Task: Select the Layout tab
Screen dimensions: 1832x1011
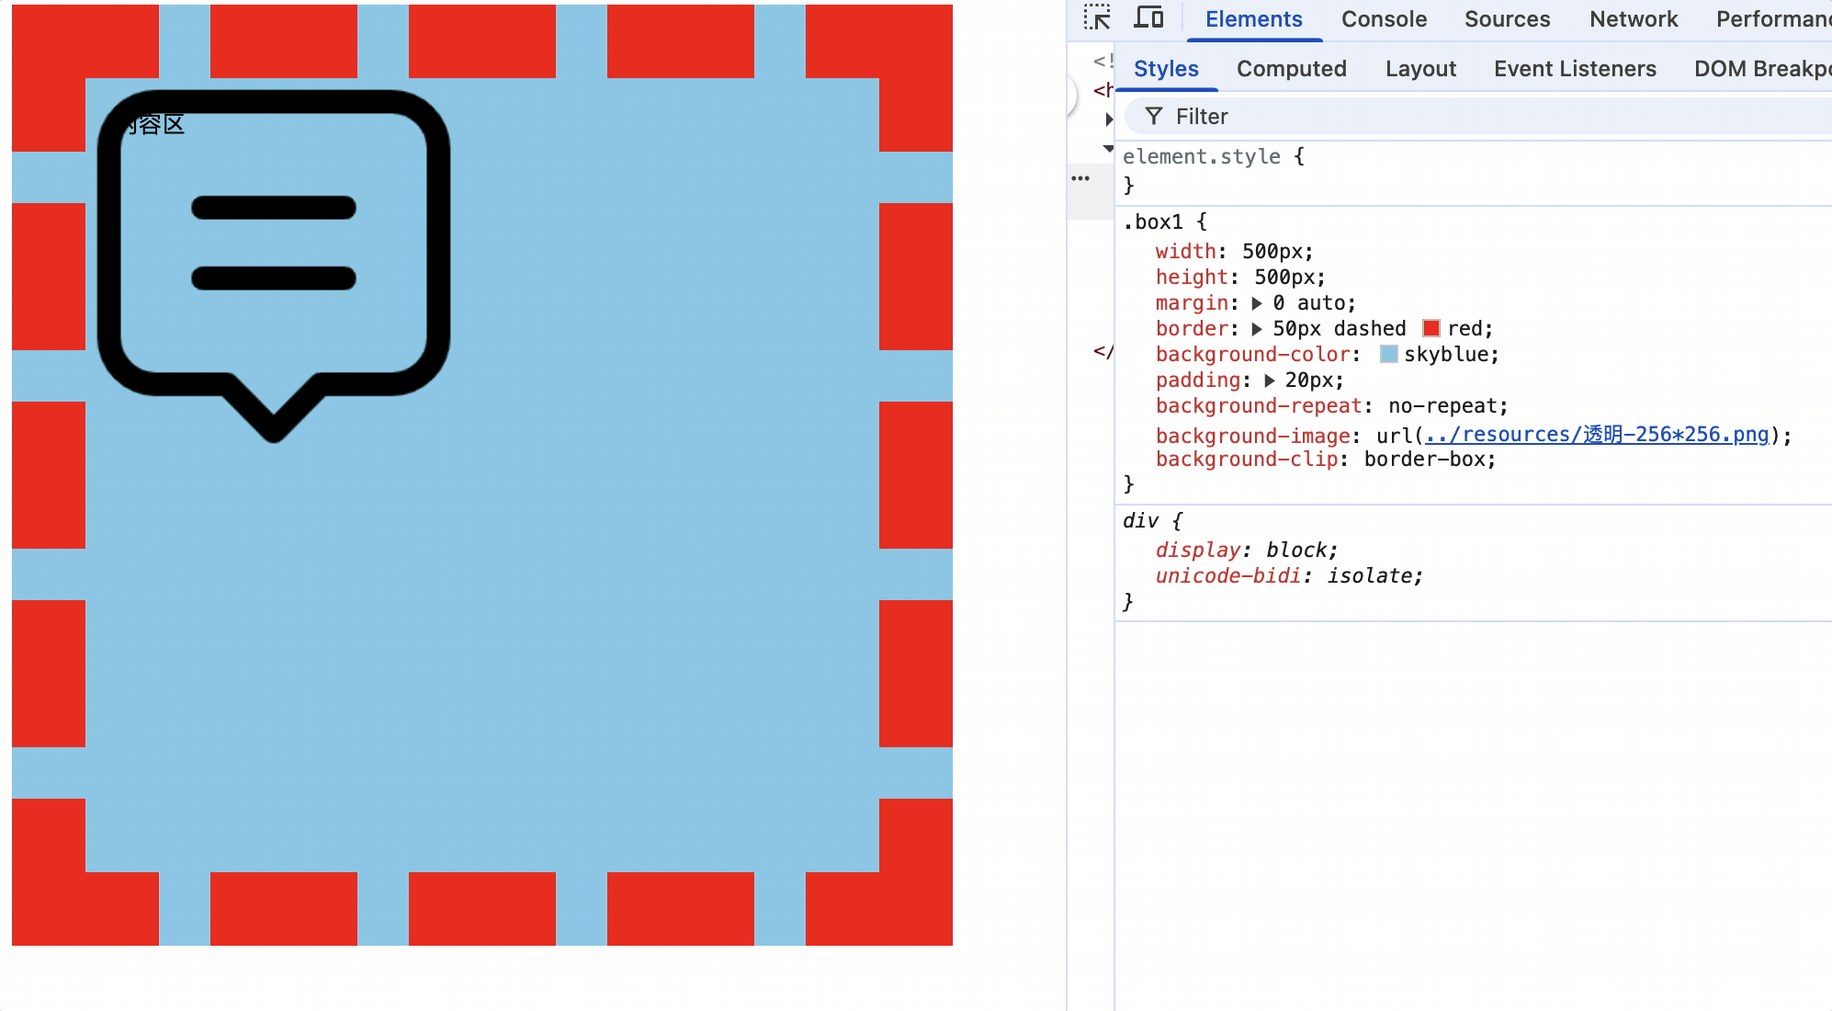Action: (x=1420, y=69)
